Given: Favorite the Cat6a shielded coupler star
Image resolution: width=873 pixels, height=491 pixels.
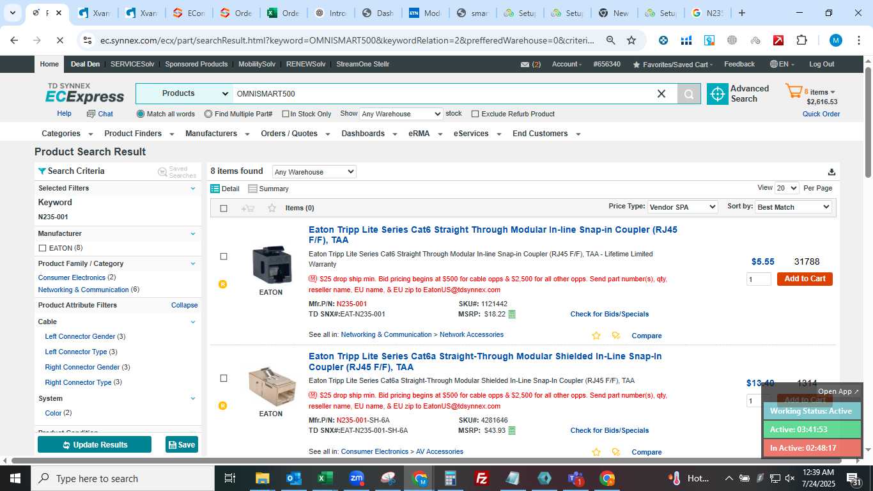Looking at the screenshot, I should point(596,452).
